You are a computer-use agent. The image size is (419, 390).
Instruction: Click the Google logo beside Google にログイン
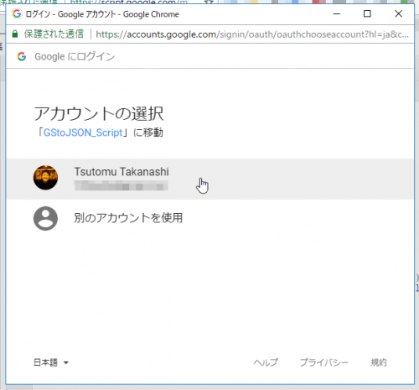point(22,56)
